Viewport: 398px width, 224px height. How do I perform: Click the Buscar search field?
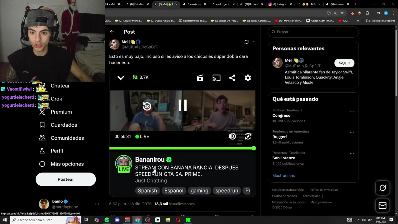tap(313, 32)
